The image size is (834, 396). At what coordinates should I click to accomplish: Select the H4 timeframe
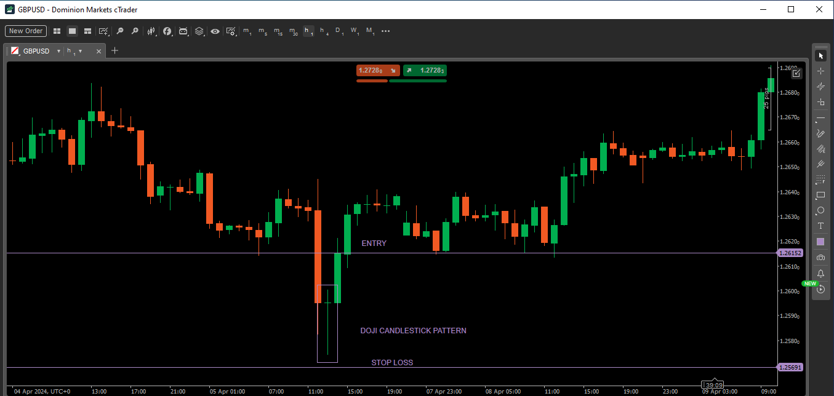click(x=323, y=31)
